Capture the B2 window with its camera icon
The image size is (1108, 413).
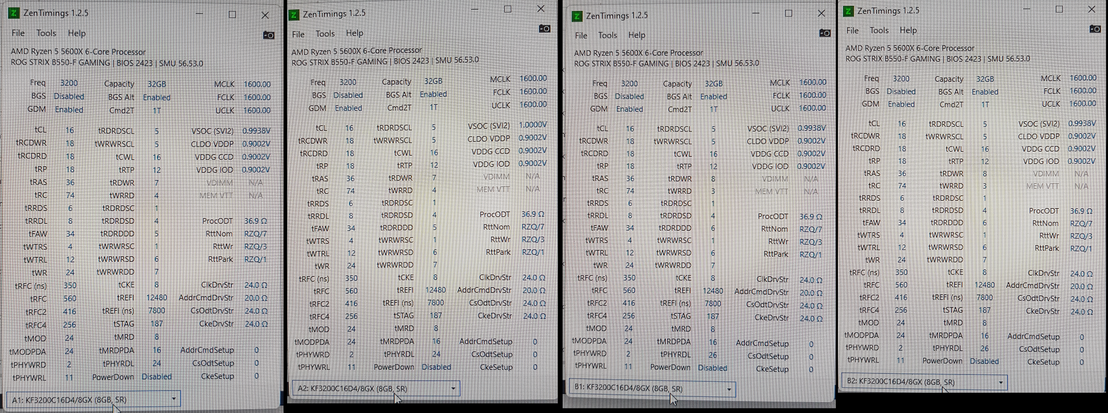[1095, 28]
